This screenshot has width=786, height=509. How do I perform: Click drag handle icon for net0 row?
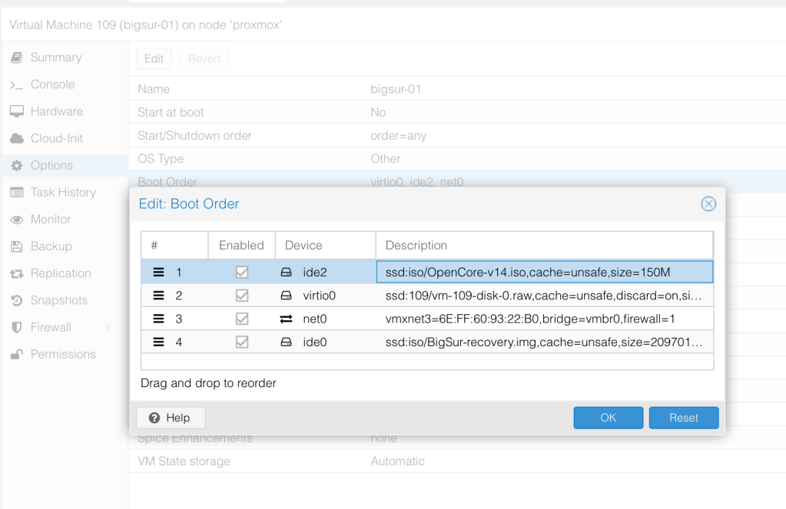pyautogui.click(x=159, y=319)
